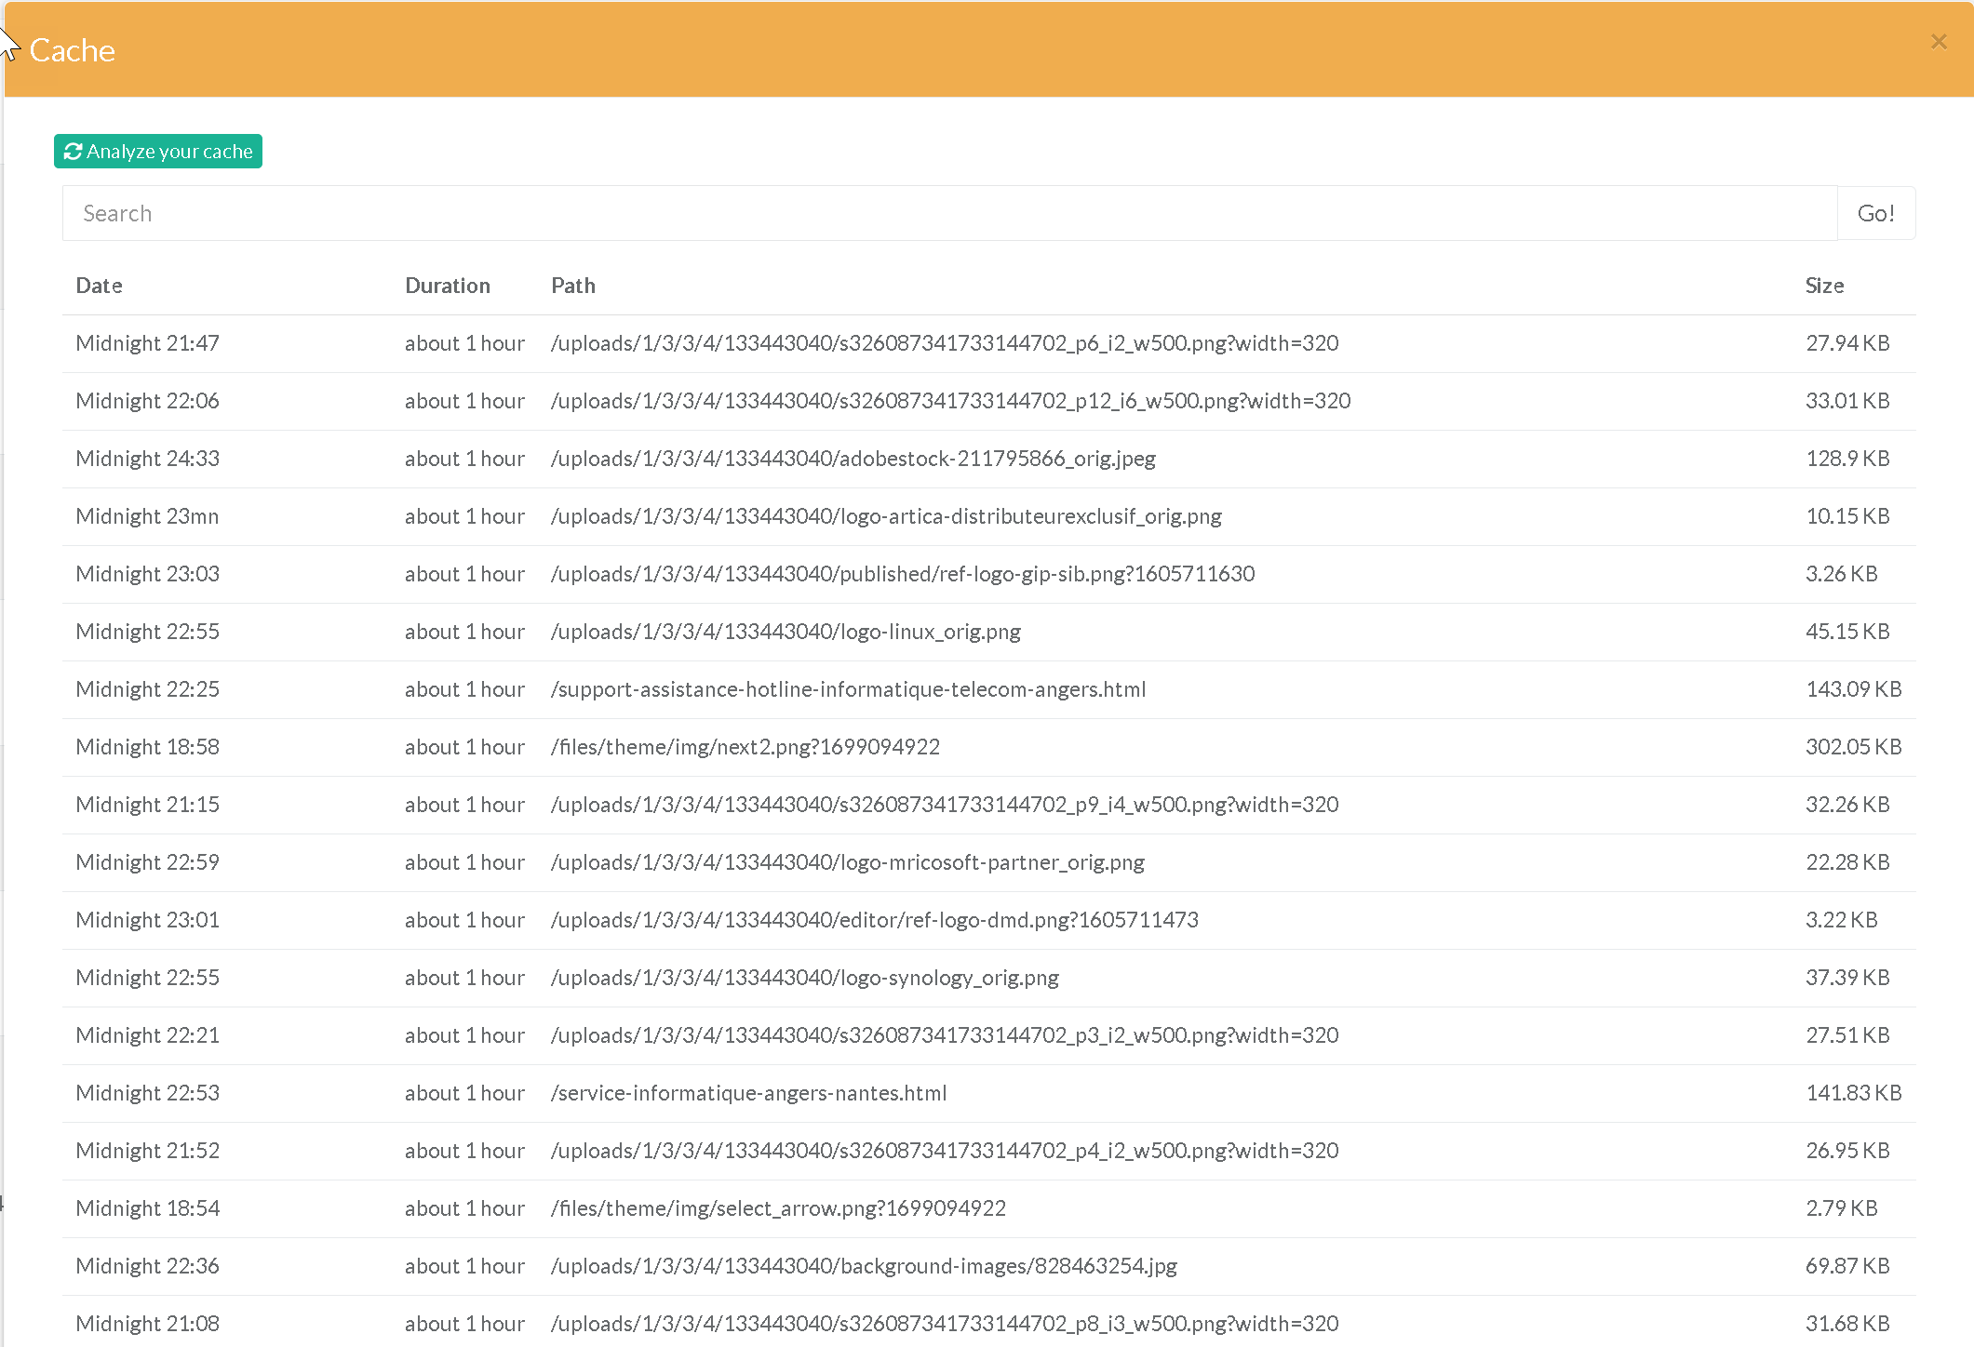The image size is (1974, 1347).
Task: Select the select_arrow.png cache row
Action: coord(778,1208)
